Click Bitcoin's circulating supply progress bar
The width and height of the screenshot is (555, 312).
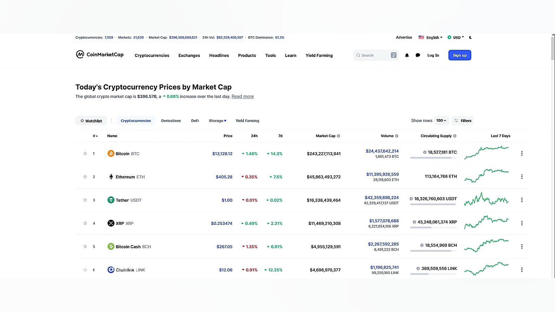coord(433,158)
